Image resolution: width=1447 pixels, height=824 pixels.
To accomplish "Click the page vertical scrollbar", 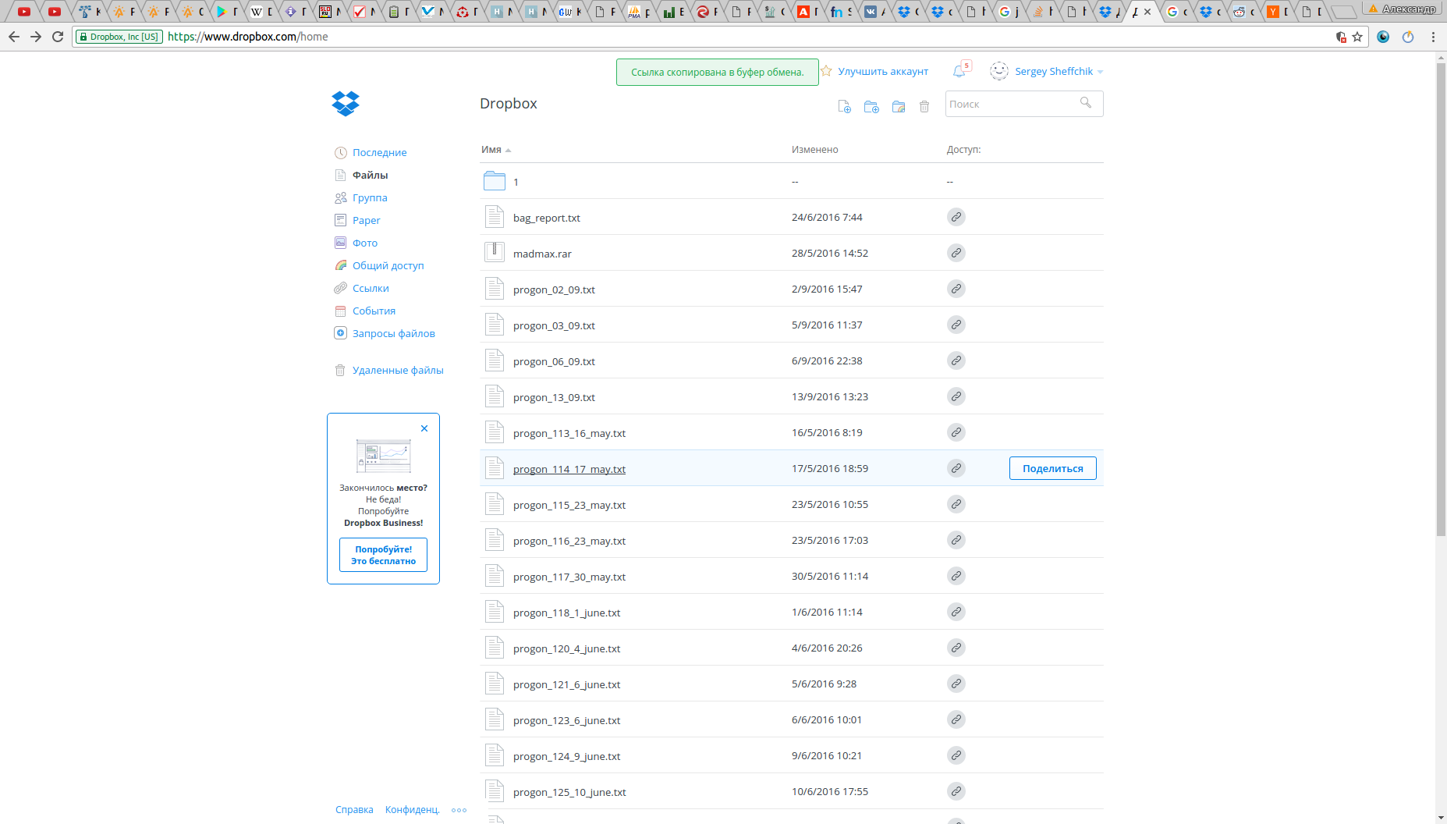I will pos(1441,300).
